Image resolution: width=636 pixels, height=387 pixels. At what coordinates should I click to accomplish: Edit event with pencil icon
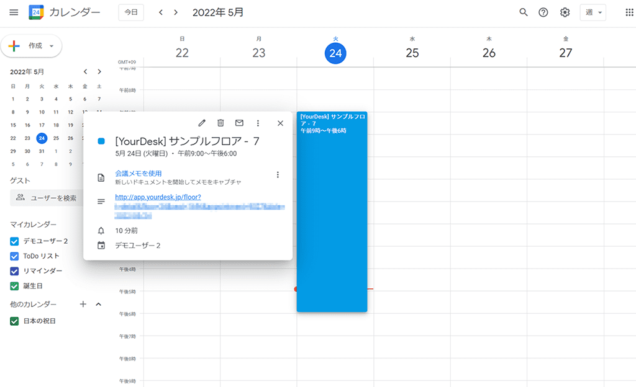click(202, 123)
